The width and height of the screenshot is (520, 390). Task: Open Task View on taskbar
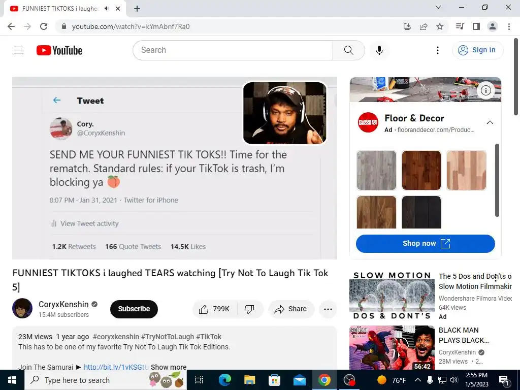[199, 380]
